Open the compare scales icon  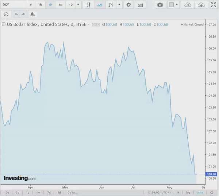click(x=6, y=14)
